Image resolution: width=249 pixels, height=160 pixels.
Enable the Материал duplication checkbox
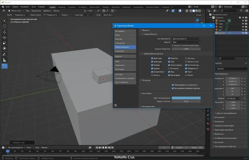[169, 68]
